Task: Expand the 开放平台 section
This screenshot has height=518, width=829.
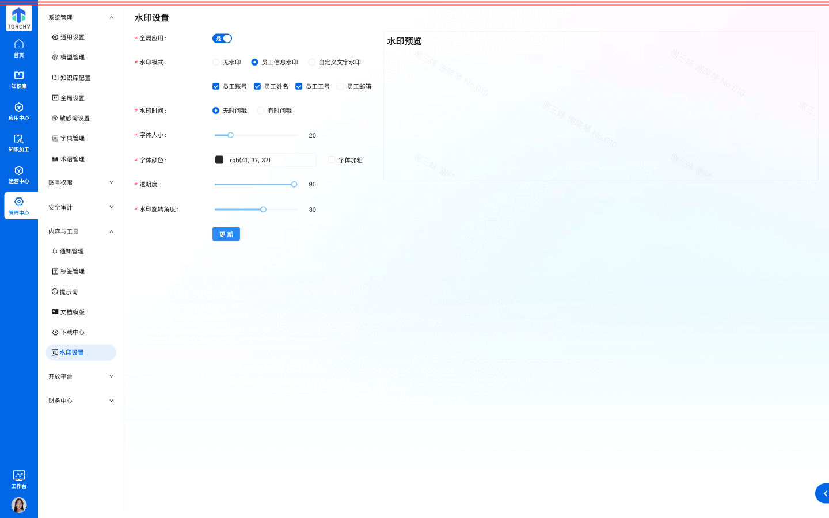Action: tap(81, 376)
